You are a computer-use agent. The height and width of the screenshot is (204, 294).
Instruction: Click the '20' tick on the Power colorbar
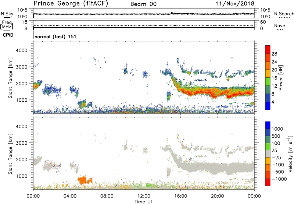(x=274, y=70)
